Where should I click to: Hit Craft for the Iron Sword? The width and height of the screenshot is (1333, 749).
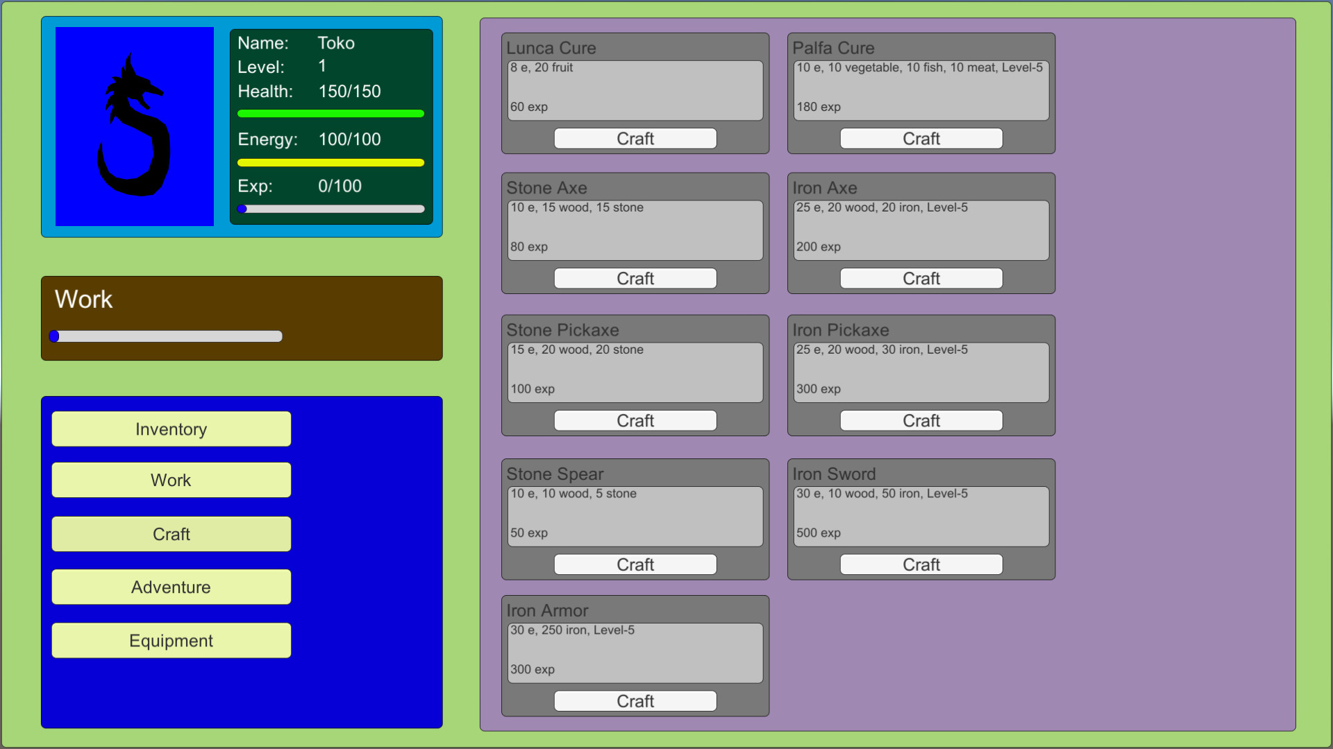(x=921, y=565)
